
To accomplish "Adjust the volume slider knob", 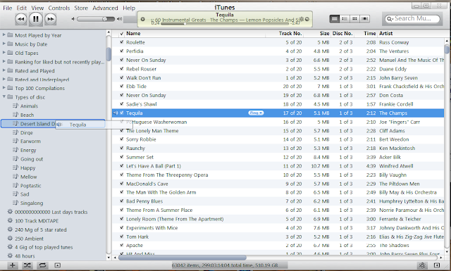I will [105, 19].
